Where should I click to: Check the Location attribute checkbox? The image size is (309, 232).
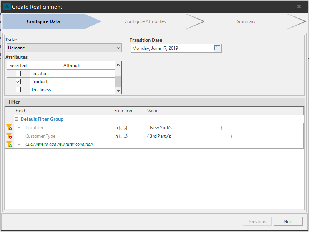point(18,74)
